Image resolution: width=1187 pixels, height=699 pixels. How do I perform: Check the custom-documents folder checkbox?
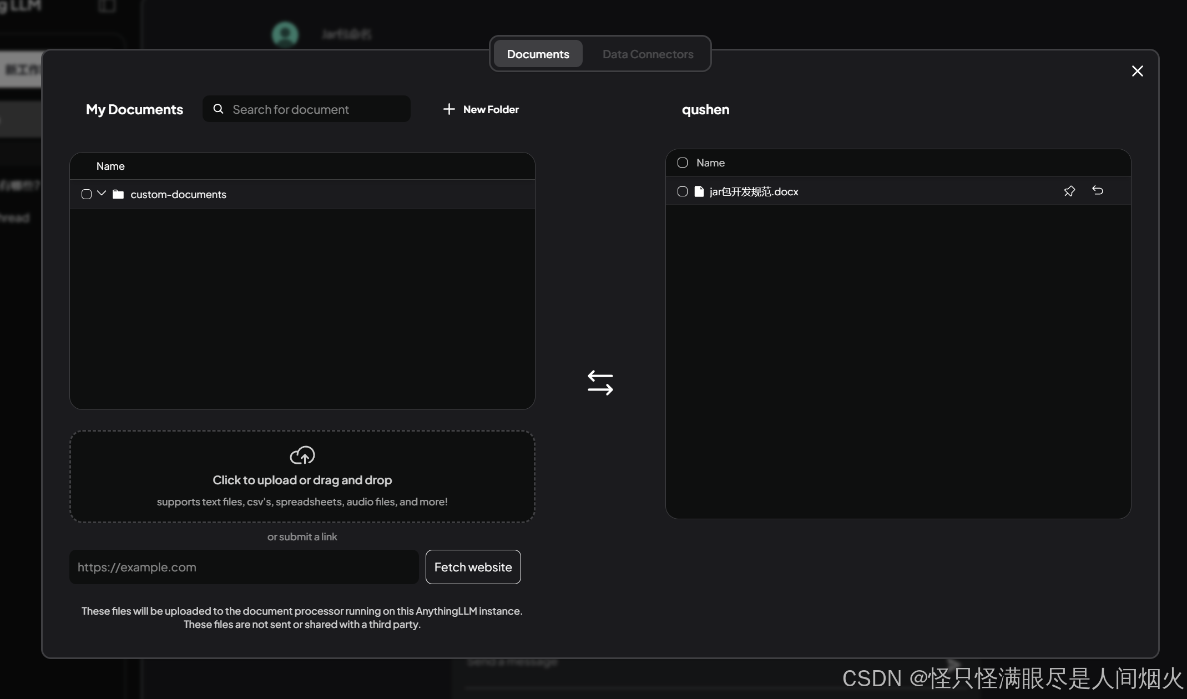(x=87, y=194)
